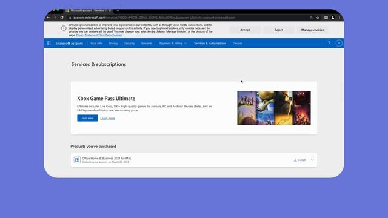The height and width of the screenshot is (218, 388).
Task: Go to the Your info tab
Action: click(x=96, y=43)
